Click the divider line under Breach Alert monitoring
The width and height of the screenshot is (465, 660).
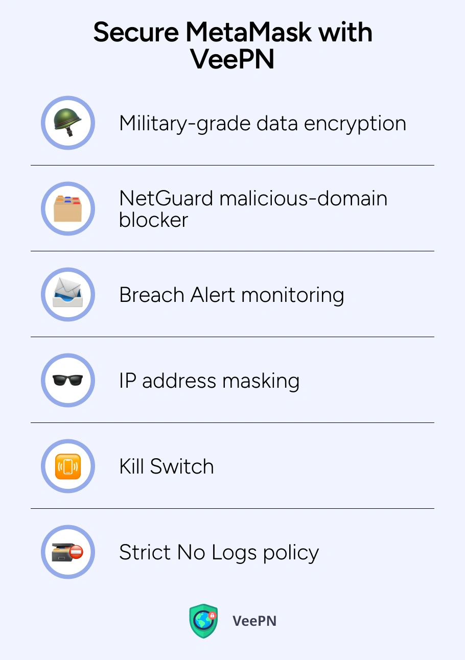tap(232, 337)
